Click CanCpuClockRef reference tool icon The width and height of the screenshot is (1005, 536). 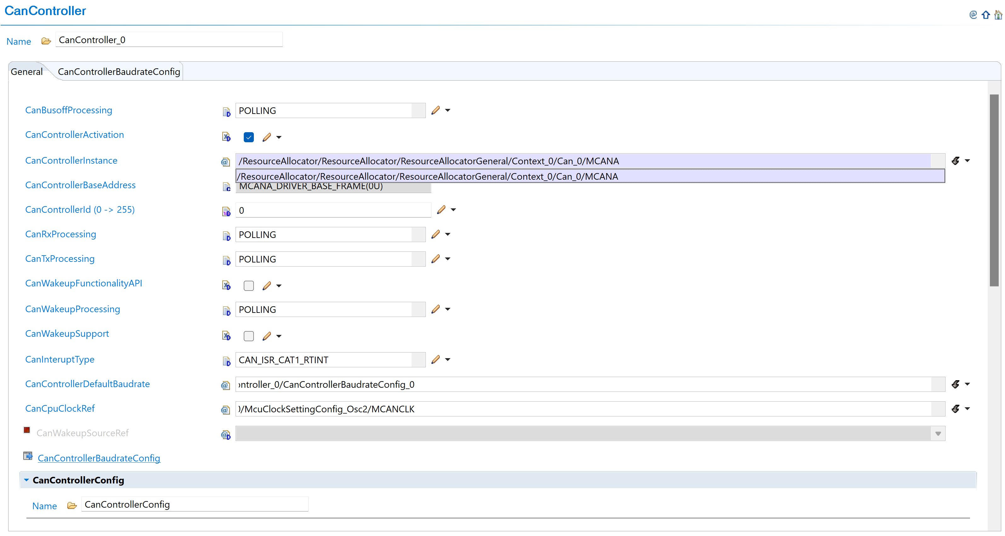(956, 409)
